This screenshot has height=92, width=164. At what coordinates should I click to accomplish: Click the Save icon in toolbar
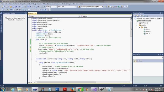[x=14, y=7]
